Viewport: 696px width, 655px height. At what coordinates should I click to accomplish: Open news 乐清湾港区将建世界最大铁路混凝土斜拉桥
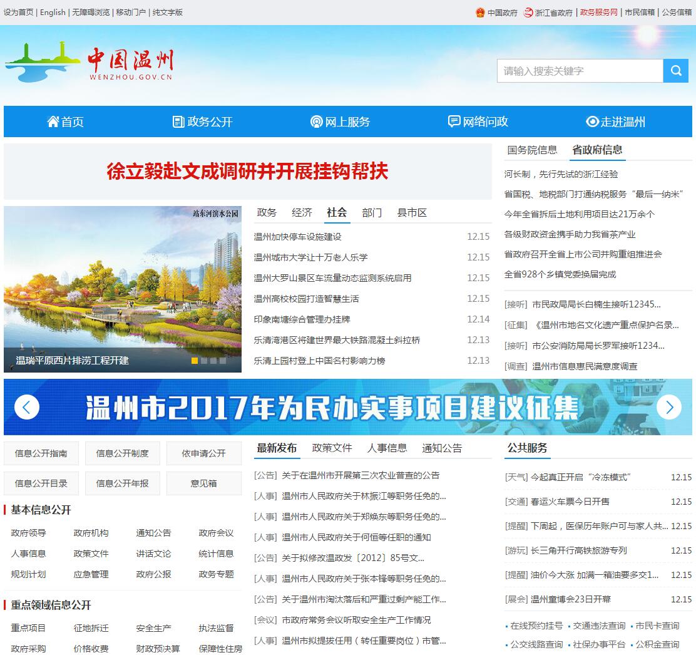pyautogui.click(x=337, y=340)
